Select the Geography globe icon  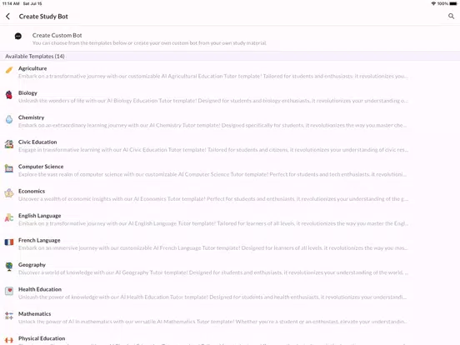(9, 267)
